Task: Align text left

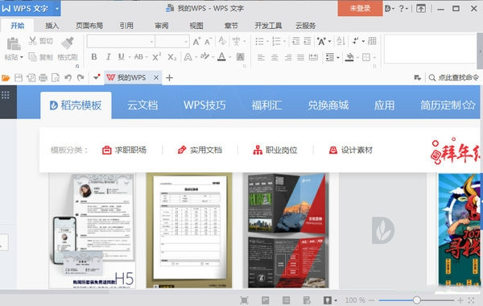Action: click(x=261, y=57)
